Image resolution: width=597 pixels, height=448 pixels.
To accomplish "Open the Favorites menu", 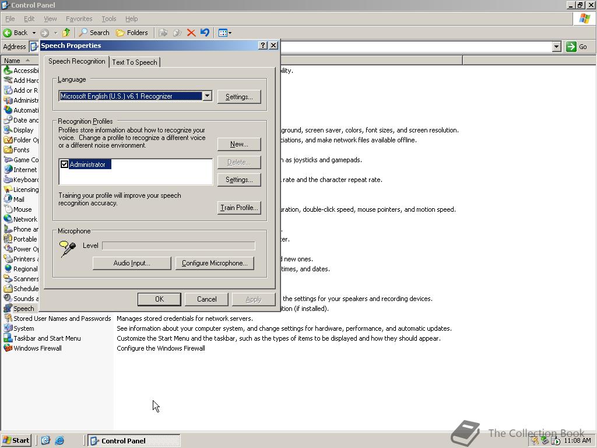I will click(x=79, y=19).
